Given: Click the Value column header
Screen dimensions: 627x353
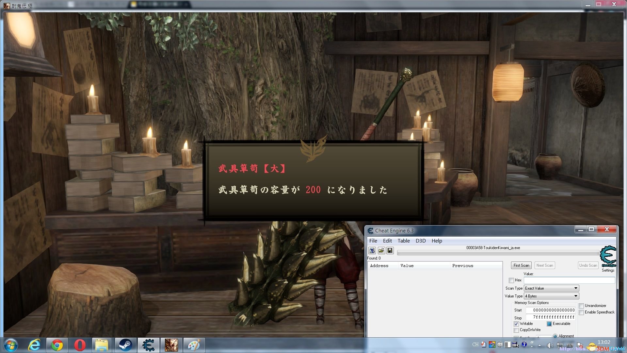Looking at the screenshot, I should pyautogui.click(x=424, y=266).
